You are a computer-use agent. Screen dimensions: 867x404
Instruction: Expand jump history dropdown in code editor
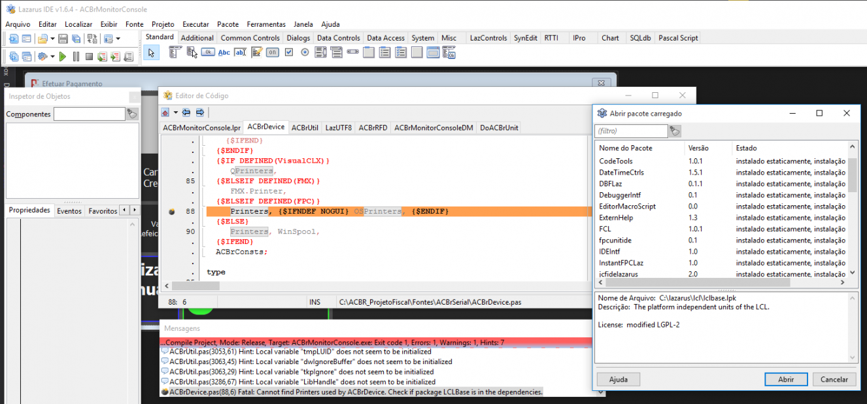175,112
